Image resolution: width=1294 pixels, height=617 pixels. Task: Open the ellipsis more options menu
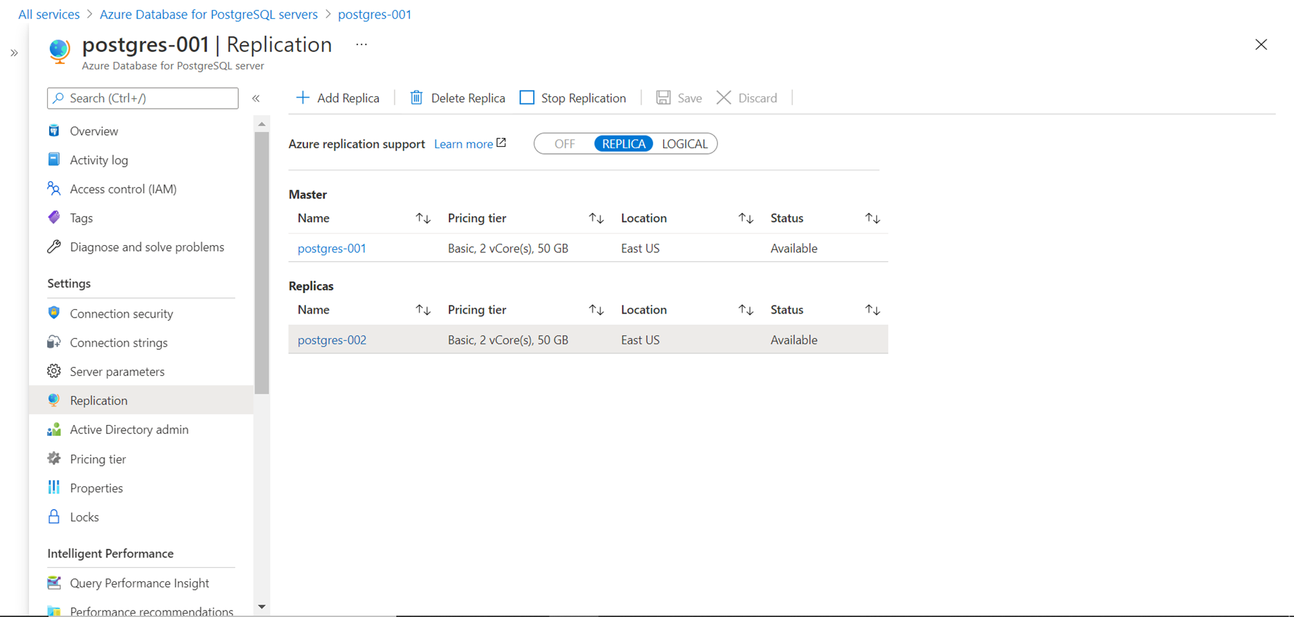(x=362, y=45)
